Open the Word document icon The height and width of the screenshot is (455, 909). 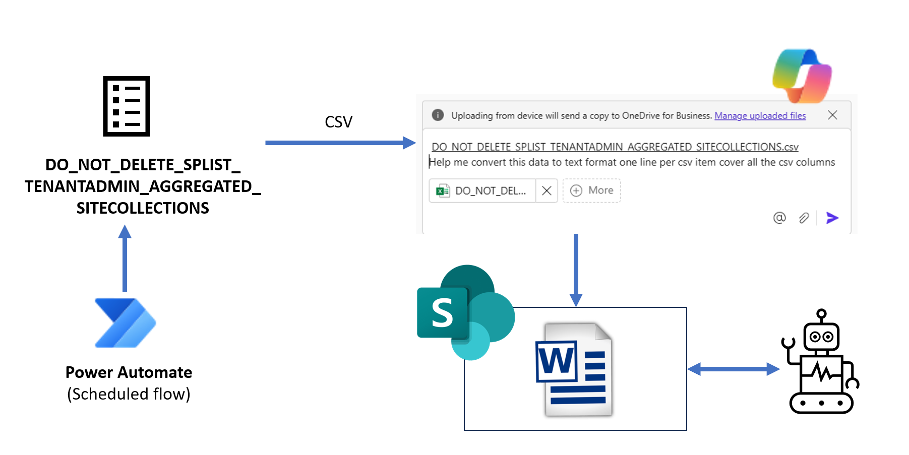point(574,370)
